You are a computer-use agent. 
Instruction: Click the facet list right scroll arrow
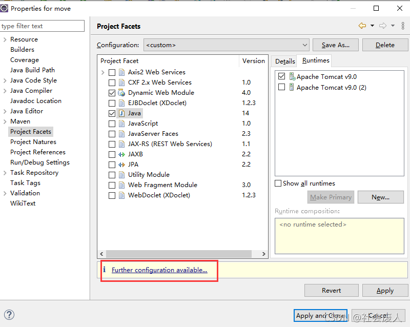click(x=263, y=254)
